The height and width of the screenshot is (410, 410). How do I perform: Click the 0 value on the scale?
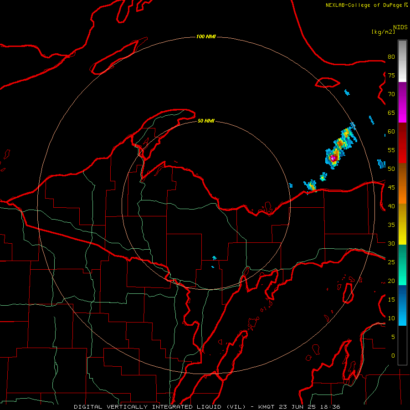[393, 356]
